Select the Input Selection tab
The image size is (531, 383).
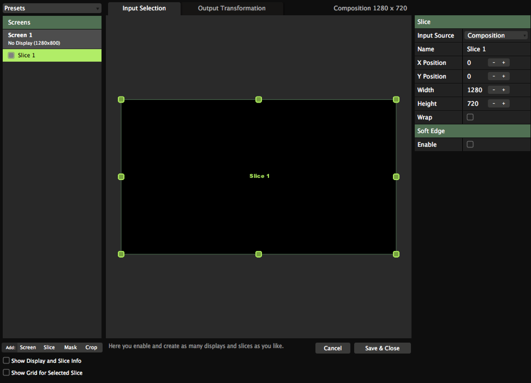[x=144, y=8]
